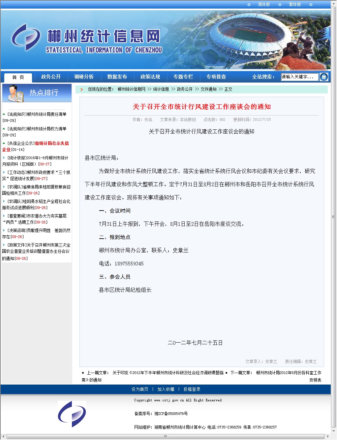Click 投稿登录 in footer bar
Image resolution: width=337 pixels, height=440 pixels.
pyautogui.click(x=192, y=389)
